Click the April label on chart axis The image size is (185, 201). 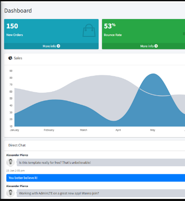pyautogui.click(x=118, y=130)
